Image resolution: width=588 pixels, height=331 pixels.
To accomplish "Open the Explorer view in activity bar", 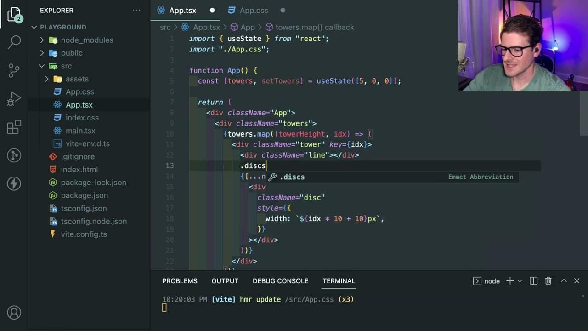I will (x=14, y=14).
